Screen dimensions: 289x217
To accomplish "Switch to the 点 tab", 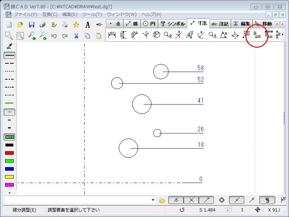I will pos(115,24).
